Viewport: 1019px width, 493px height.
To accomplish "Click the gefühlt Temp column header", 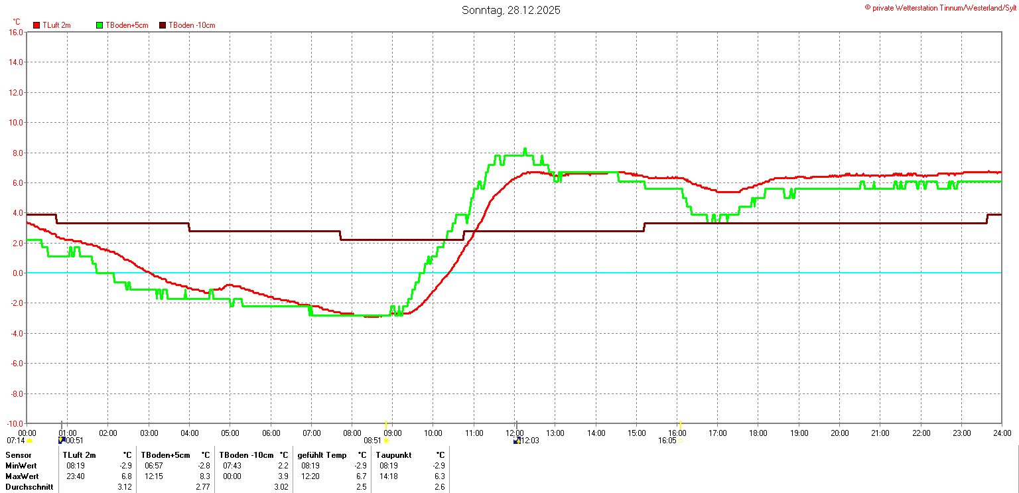I will (x=322, y=455).
